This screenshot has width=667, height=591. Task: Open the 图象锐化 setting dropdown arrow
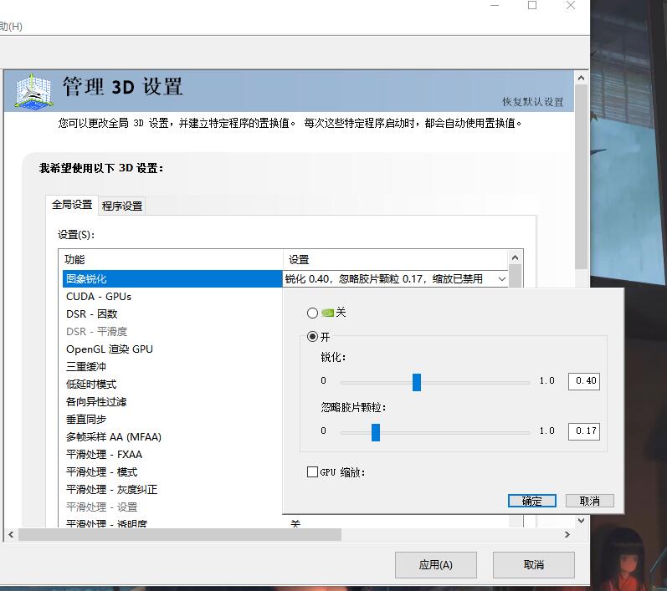[502, 279]
